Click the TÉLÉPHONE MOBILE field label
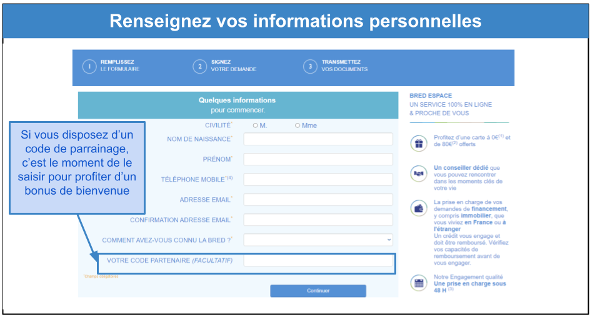Image resolution: width=600 pixels, height=317 pixels. tap(196, 179)
